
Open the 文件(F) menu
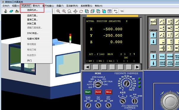tap(6, 6)
